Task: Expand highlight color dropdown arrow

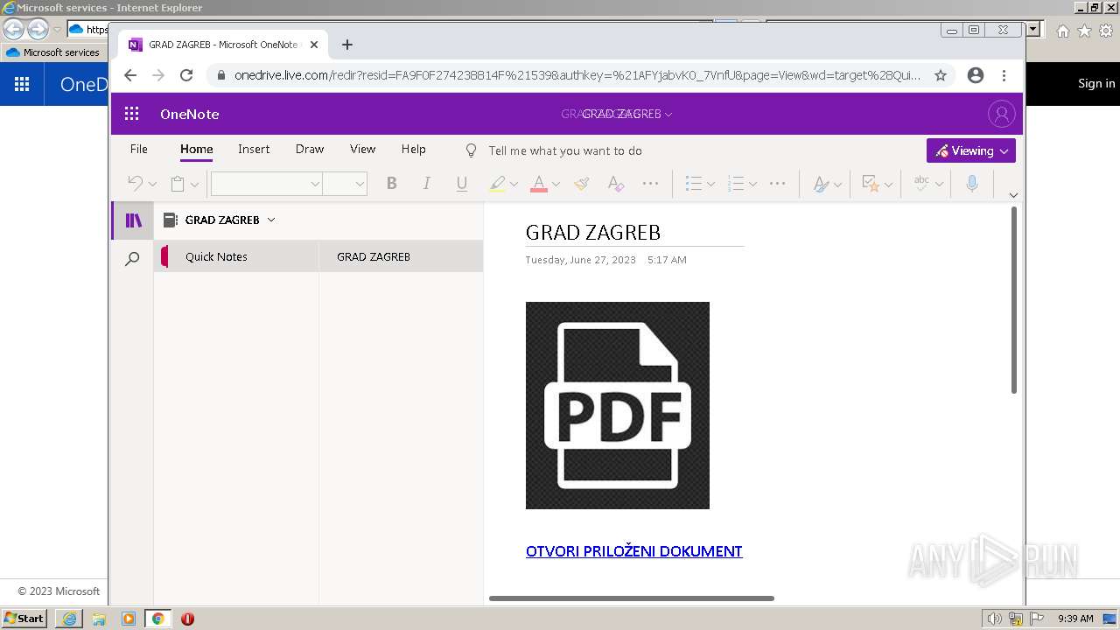Action: [x=514, y=184]
